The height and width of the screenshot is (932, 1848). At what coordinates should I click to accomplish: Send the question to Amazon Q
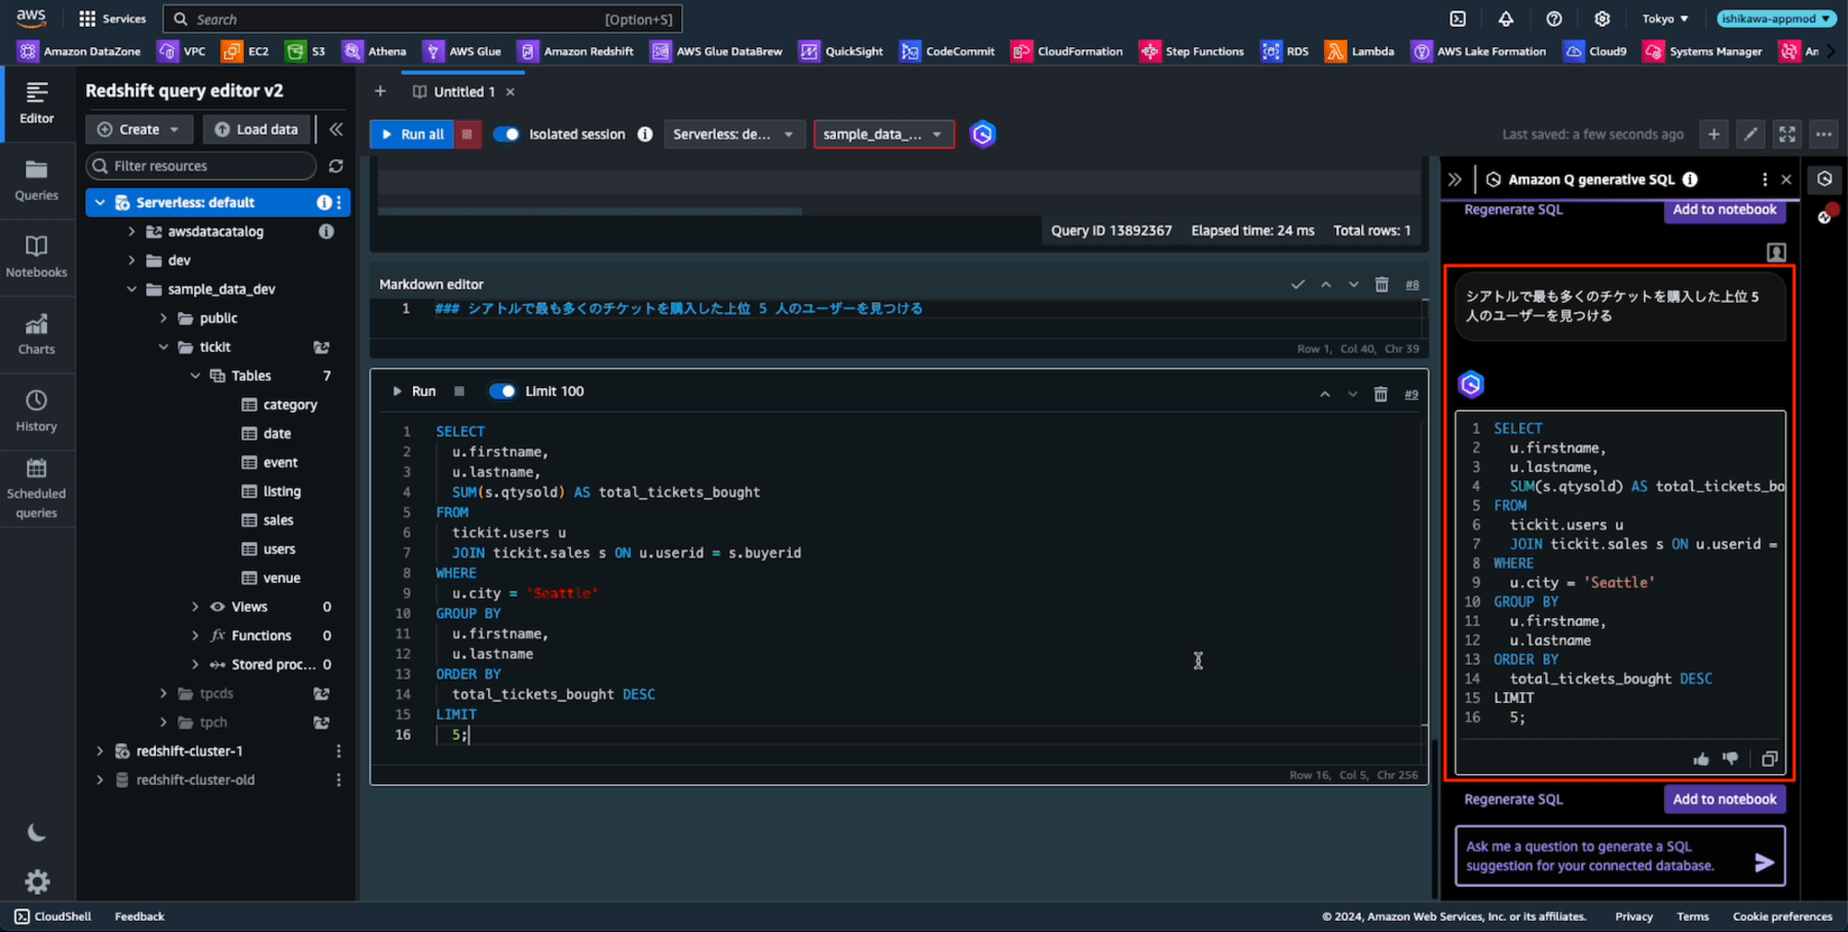(1764, 862)
